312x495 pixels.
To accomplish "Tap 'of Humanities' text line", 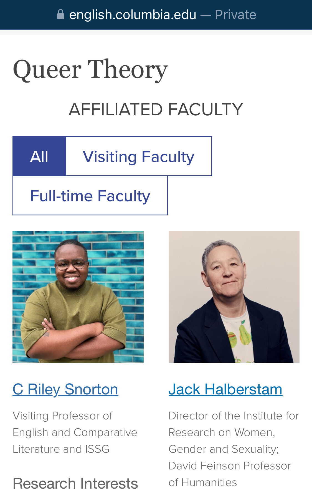I will pos(203,482).
